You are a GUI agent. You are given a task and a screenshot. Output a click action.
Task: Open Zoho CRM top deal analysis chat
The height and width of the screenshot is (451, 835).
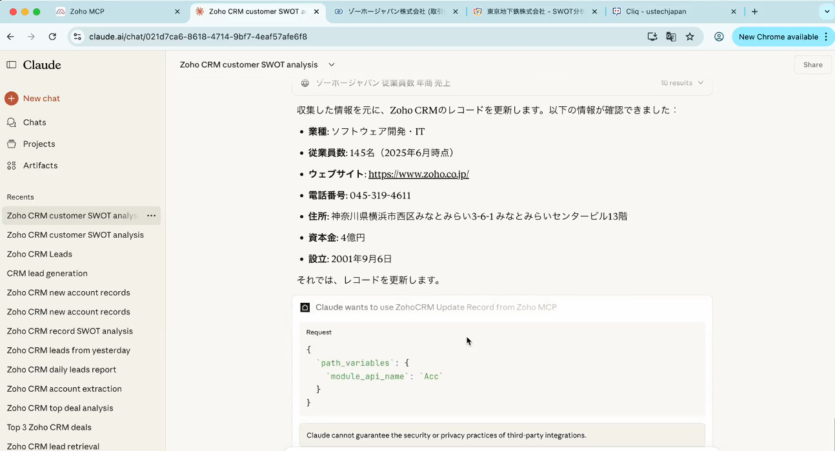coord(60,408)
